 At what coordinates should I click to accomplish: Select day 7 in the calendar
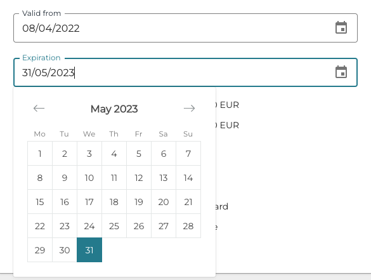pyautogui.click(x=188, y=154)
